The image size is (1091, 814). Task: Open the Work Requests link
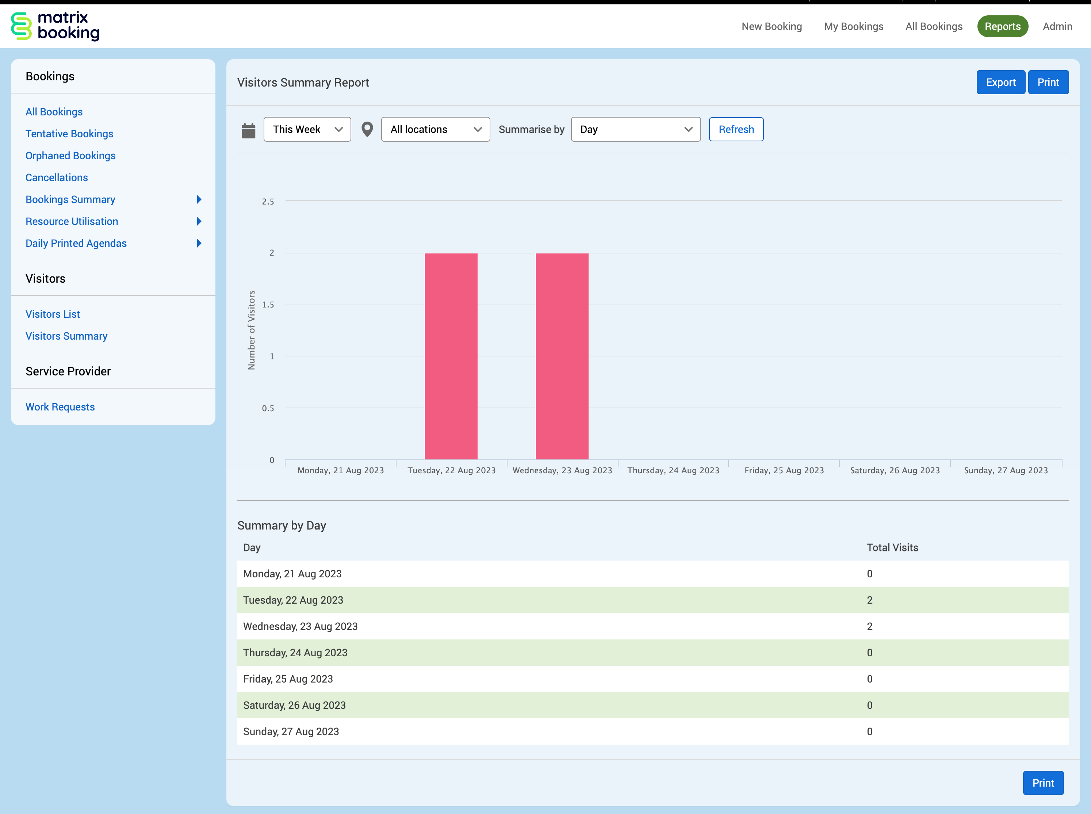coord(60,407)
